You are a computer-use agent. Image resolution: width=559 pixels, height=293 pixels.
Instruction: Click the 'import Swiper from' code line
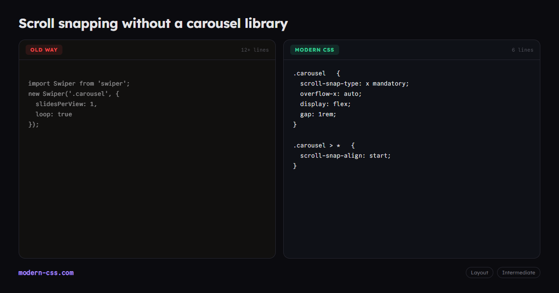pos(79,84)
